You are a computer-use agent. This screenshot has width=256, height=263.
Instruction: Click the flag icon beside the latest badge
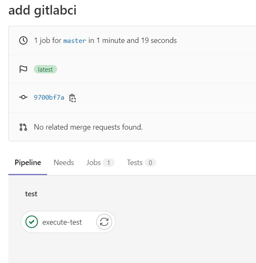tap(23, 69)
